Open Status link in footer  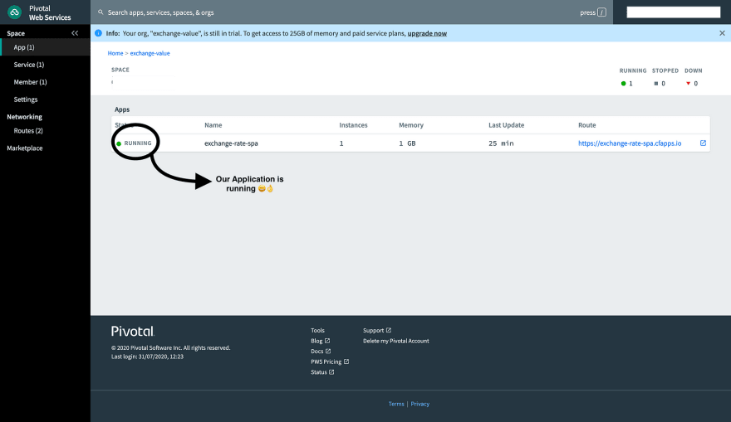pos(319,372)
